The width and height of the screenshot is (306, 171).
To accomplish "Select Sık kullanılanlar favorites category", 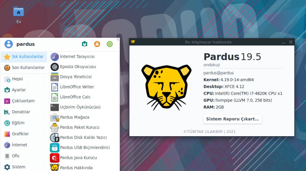I will click(24, 57).
